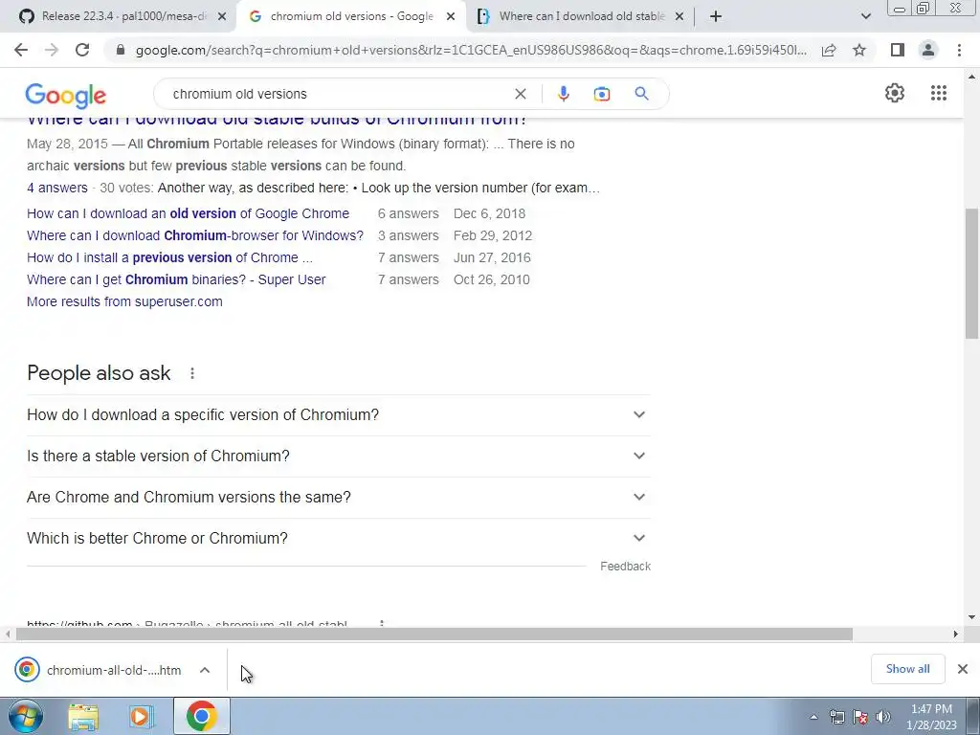Search by image with camera icon
This screenshot has height=735, width=980.
pyautogui.click(x=601, y=94)
